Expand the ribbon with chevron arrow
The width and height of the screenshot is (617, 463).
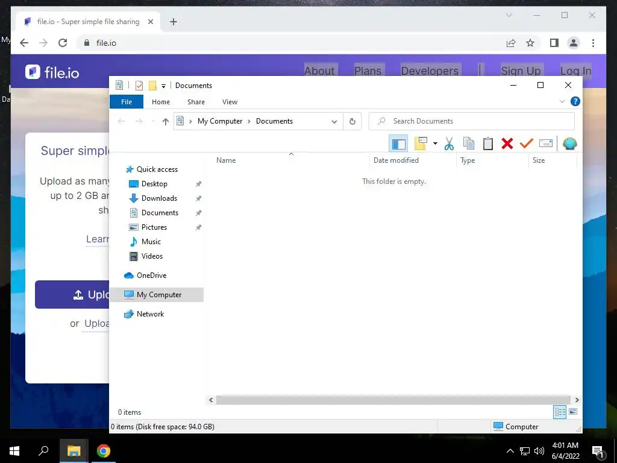562,101
